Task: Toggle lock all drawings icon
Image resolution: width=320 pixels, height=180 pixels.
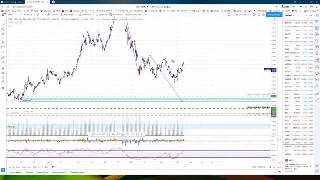Action: pos(3,77)
